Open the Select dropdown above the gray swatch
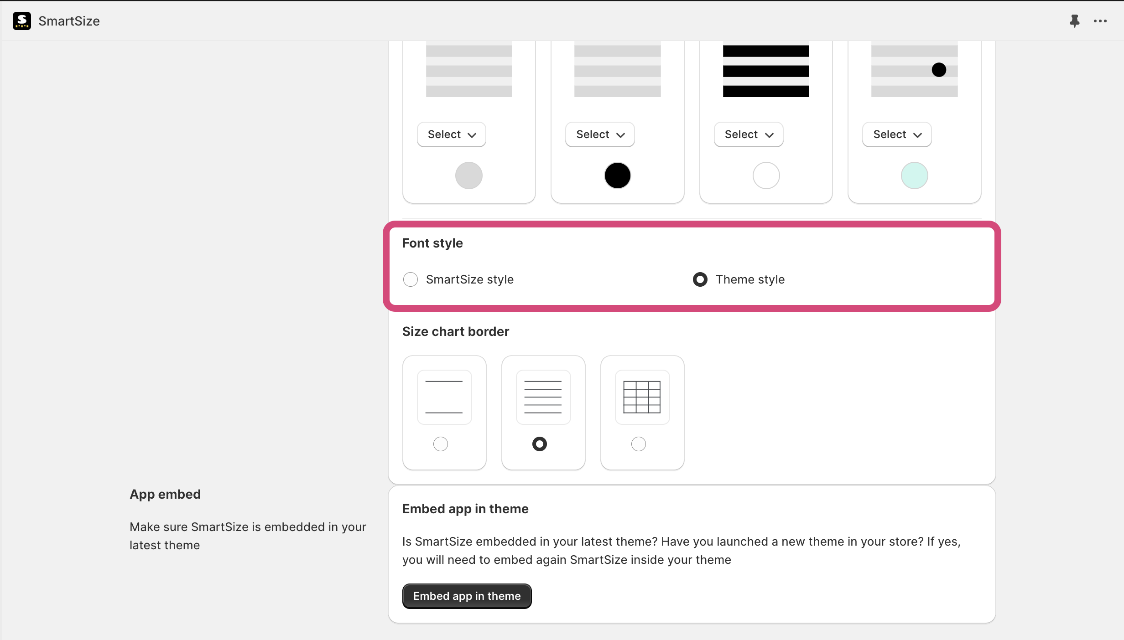1124x640 pixels. [452, 134]
